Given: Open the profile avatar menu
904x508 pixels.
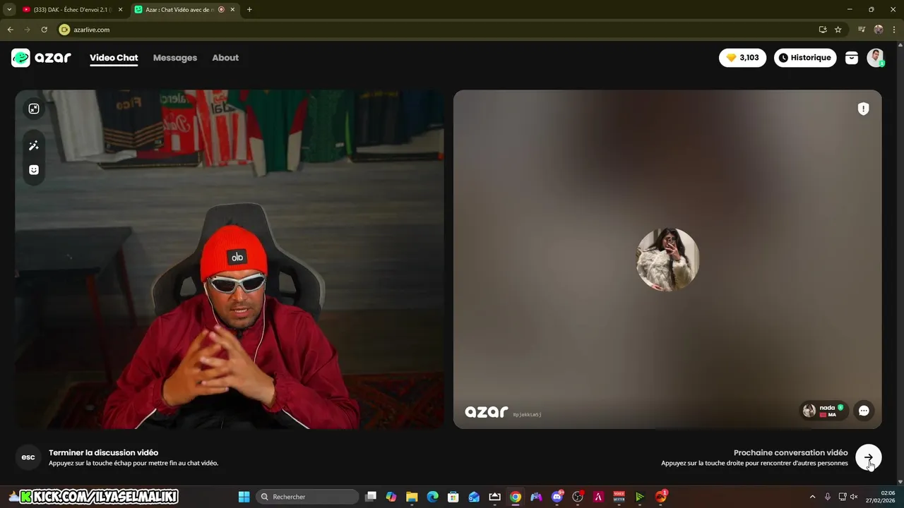Looking at the screenshot, I should pyautogui.click(x=876, y=58).
